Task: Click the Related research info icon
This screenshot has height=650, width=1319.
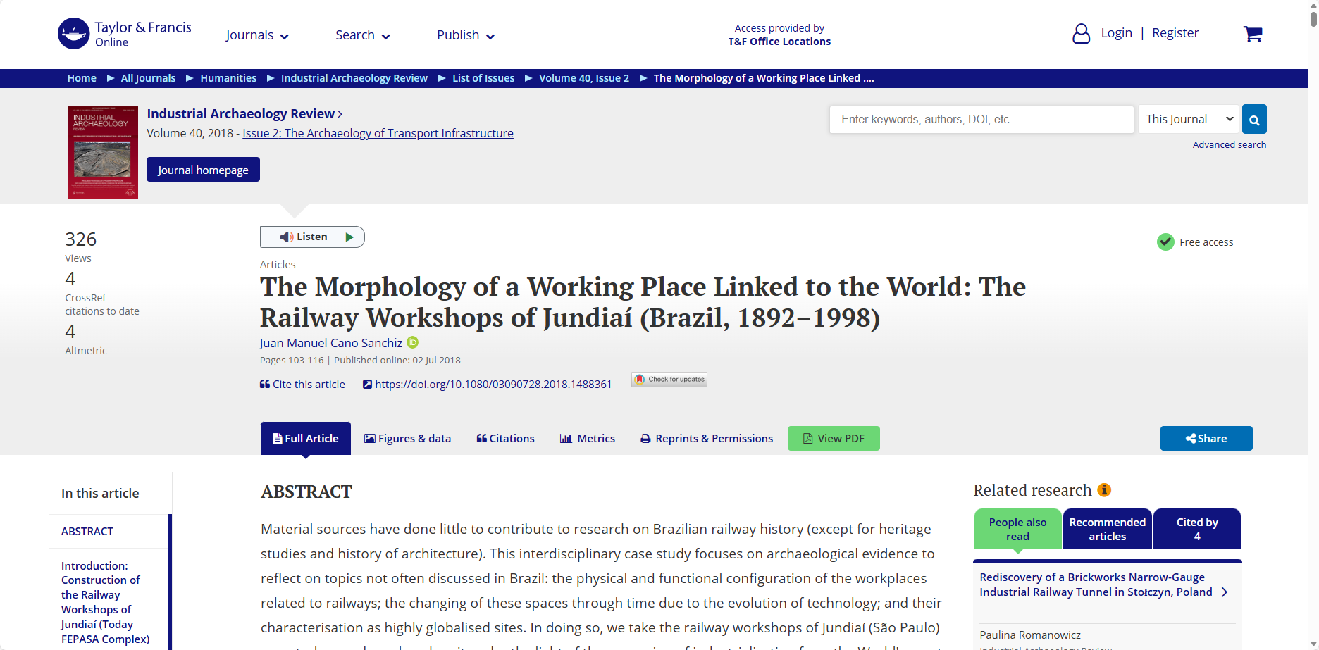Action: point(1104,490)
